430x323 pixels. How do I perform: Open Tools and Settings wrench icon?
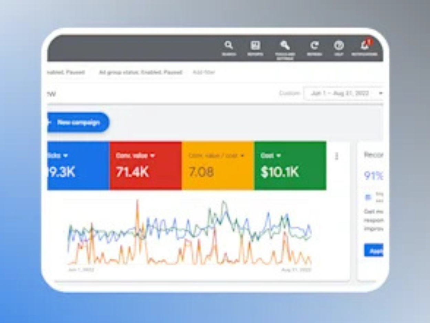click(x=285, y=50)
